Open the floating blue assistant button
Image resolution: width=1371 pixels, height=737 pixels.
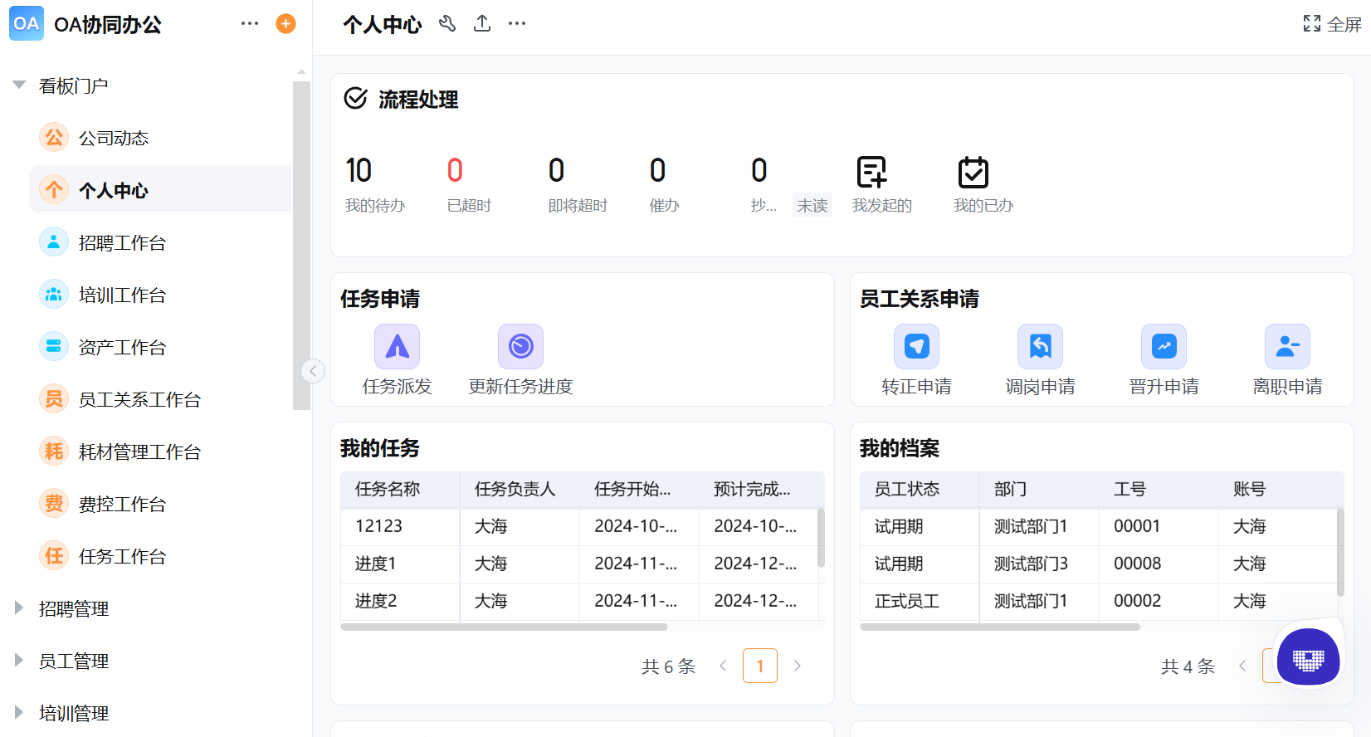click(x=1309, y=658)
